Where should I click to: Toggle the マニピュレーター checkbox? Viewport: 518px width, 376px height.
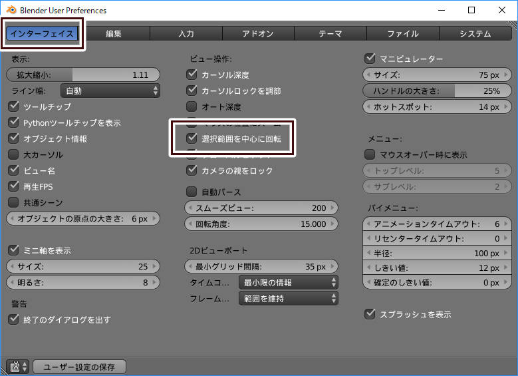(370, 59)
